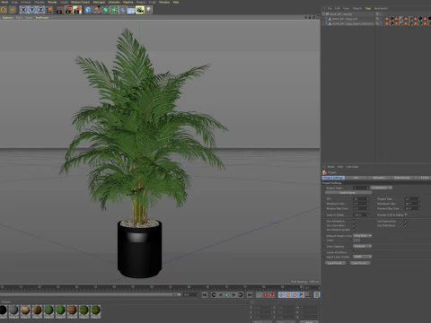
Task: Toggle the Use Deformers checkbox
Action: click(x=406, y=225)
